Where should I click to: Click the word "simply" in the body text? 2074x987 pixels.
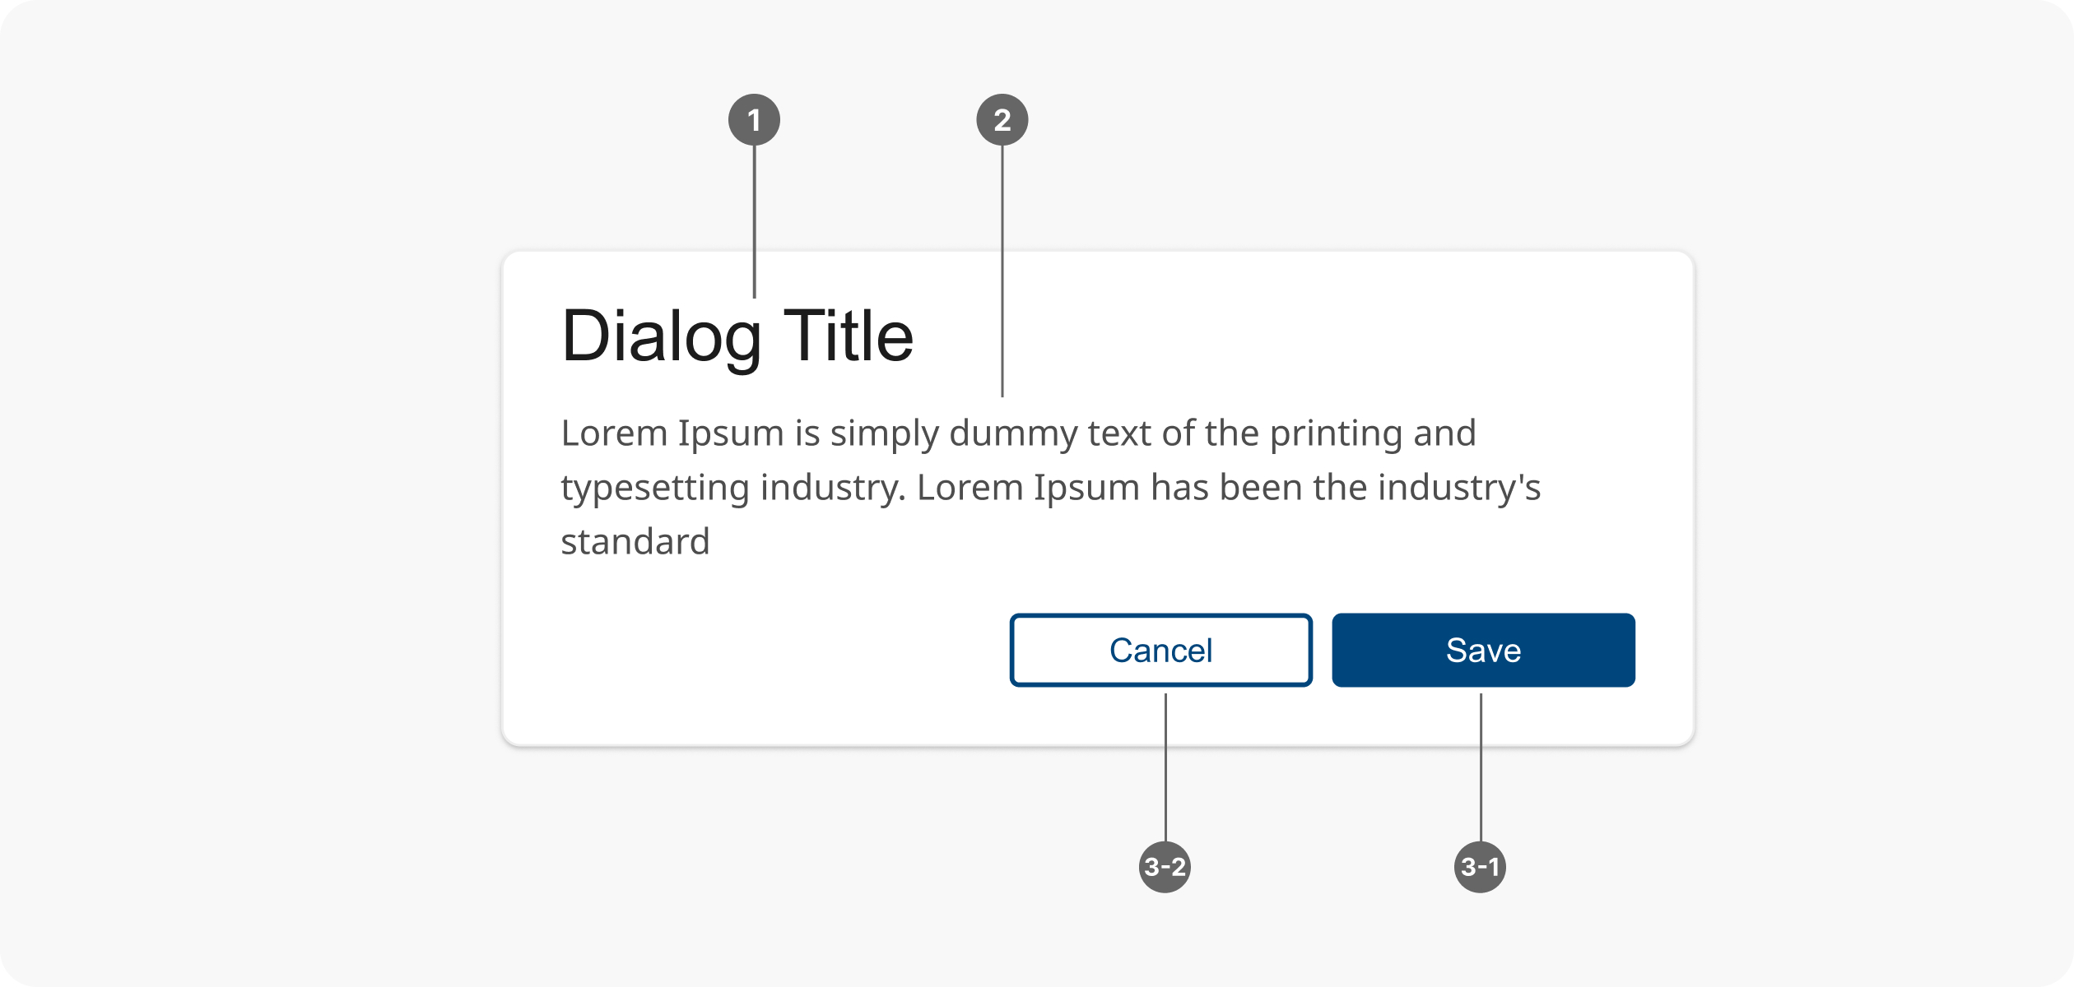tap(884, 433)
